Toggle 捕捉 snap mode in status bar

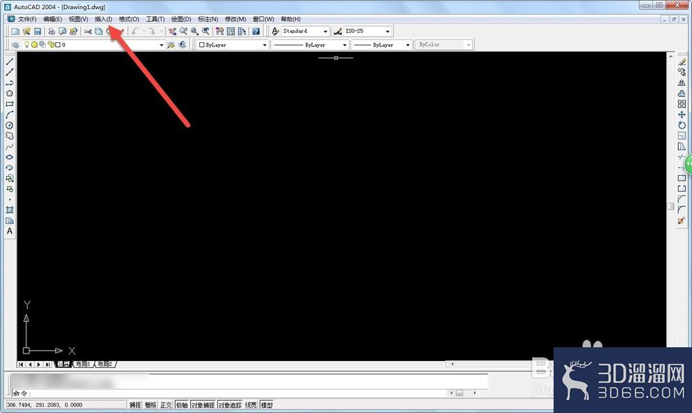[135, 405]
